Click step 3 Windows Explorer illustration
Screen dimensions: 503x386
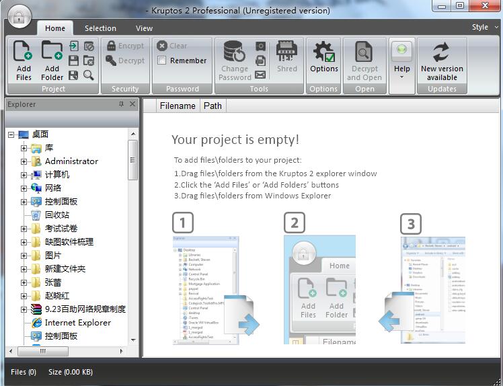click(422, 290)
